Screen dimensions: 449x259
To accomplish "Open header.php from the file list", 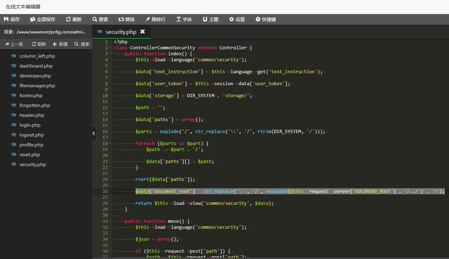I will 32,115.
